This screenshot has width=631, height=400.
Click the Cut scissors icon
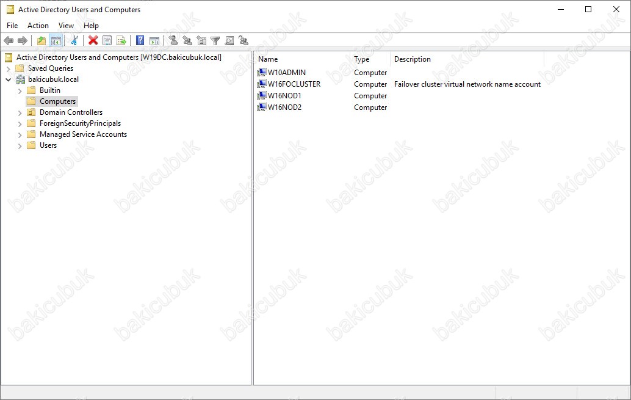click(74, 40)
